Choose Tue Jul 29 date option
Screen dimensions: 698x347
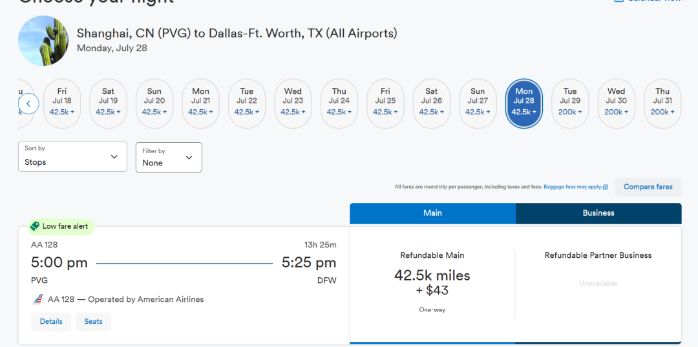pyautogui.click(x=570, y=103)
